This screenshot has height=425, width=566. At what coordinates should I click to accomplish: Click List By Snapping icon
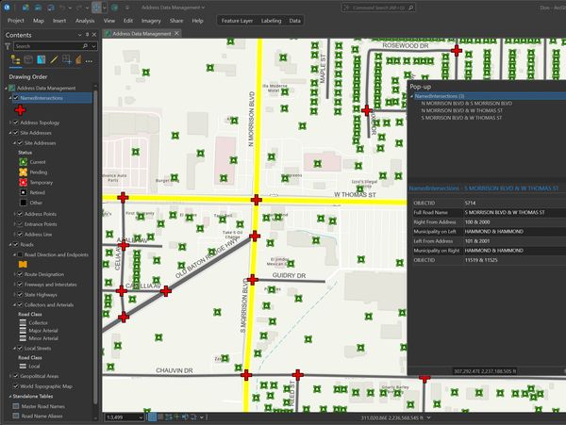point(66,60)
